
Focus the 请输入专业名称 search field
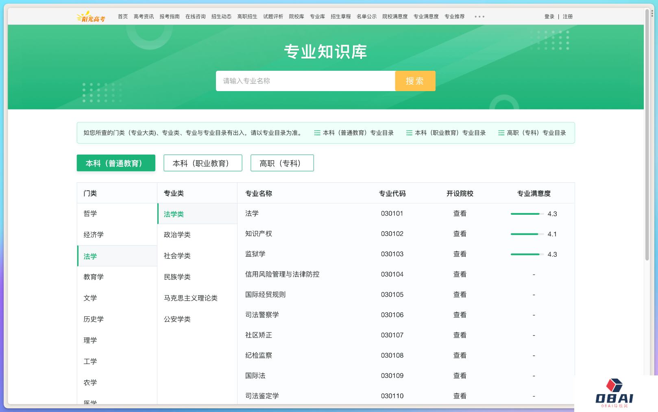[305, 81]
